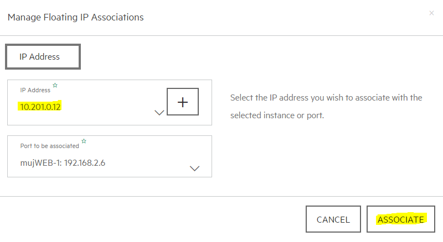Click the highlighted ASSOCIATE label text

[x=400, y=219]
